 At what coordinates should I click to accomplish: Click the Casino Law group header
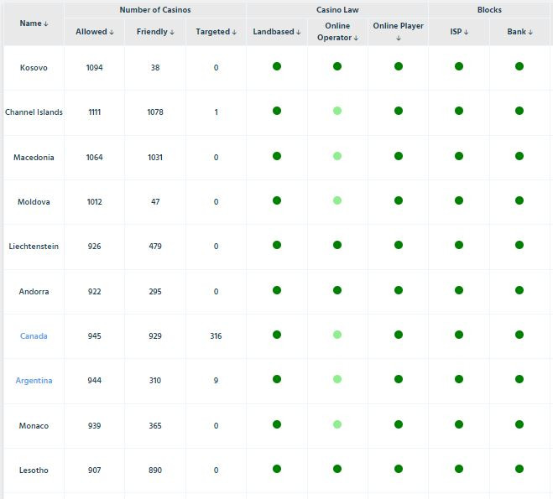click(337, 10)
